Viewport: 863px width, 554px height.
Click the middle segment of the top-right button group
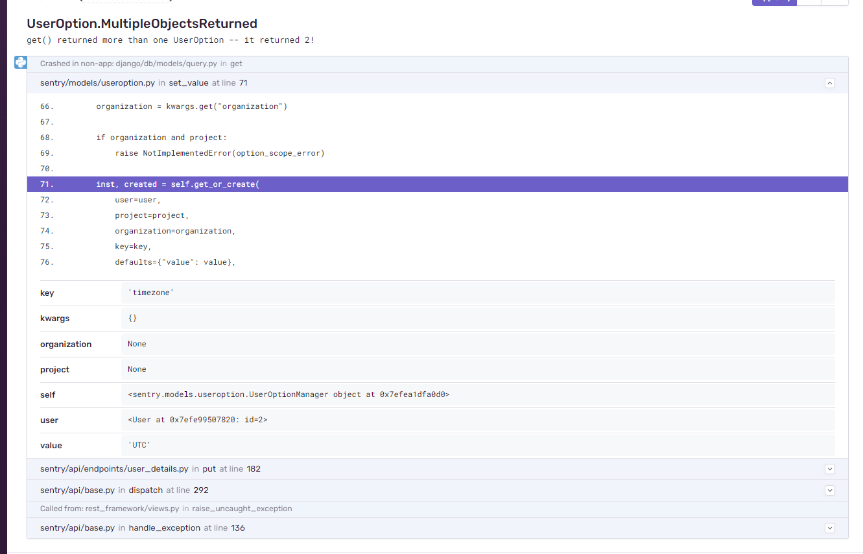point(809,3)
